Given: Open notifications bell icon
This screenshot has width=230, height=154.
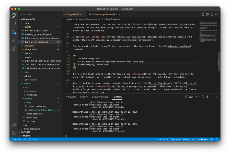Looking at the screenshot, I should pos(216,139).
